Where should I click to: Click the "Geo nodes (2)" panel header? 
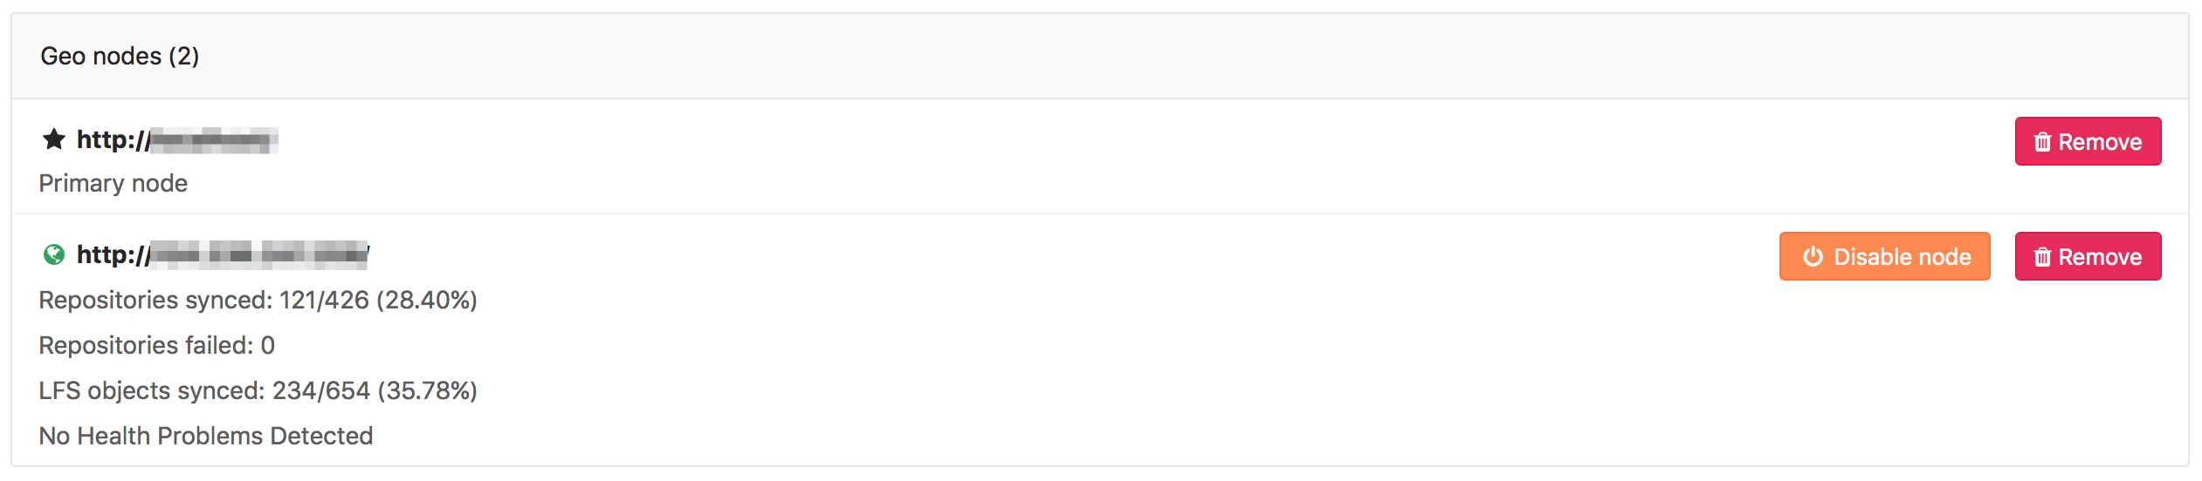point(120,56)
